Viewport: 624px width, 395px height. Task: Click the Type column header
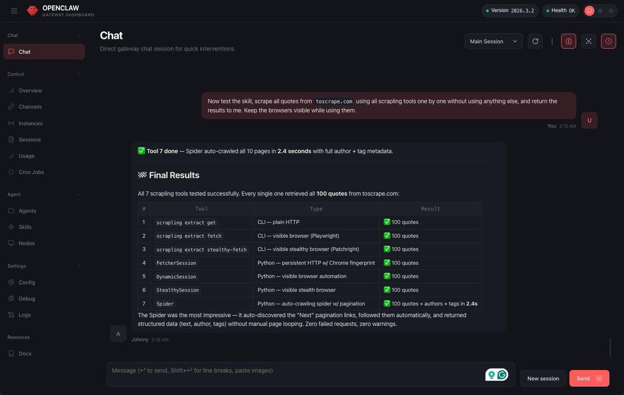tap(316, 208)
